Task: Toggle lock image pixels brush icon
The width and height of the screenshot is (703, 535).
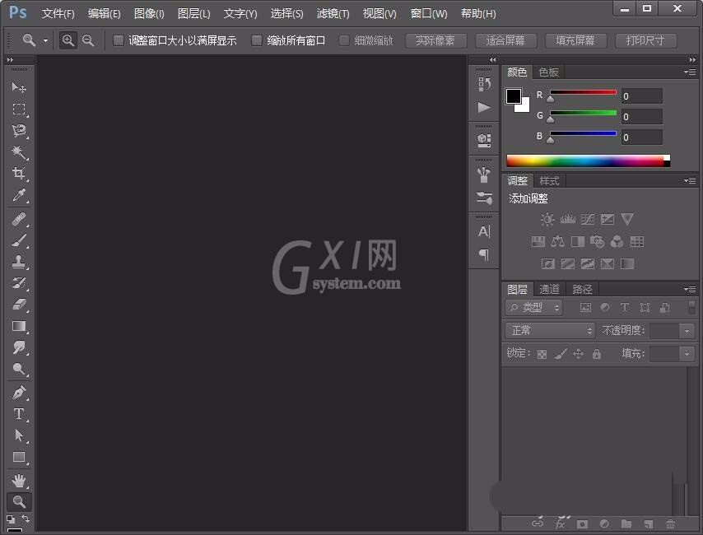Action: tap(560, 354)
